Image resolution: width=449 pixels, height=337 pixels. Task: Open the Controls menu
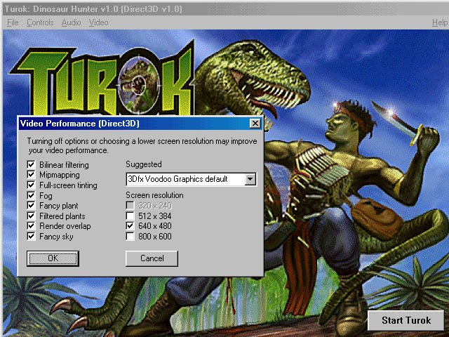pos(40,22)
